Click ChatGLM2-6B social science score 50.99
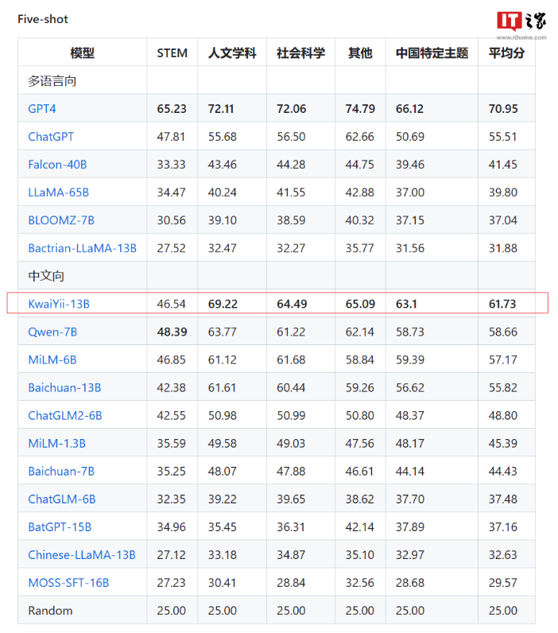 pyautogui.click(x=291, y=415)
